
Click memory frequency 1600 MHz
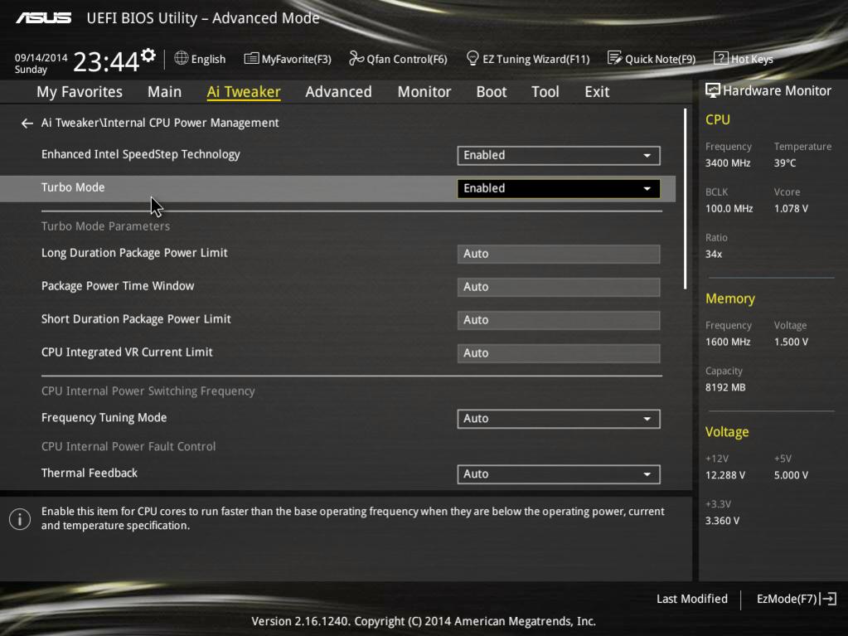pyautogui.click(x=728, y=342)
